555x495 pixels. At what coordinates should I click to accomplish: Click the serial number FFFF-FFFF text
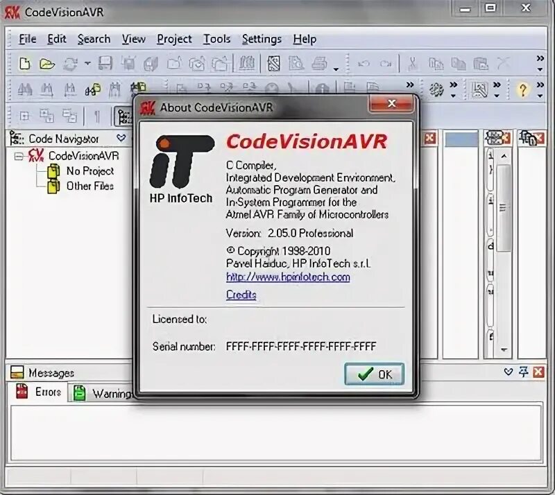tap(301, 347)
